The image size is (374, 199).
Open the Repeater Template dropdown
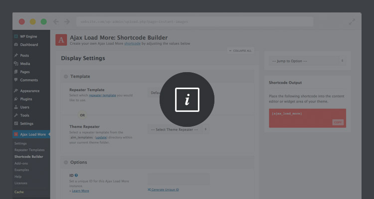[178, 93]
